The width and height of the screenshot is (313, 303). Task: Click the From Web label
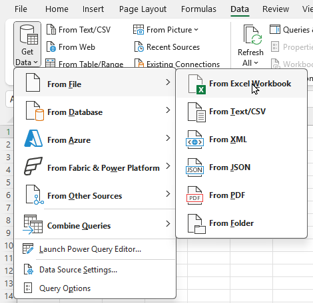[x=77, y=47]
